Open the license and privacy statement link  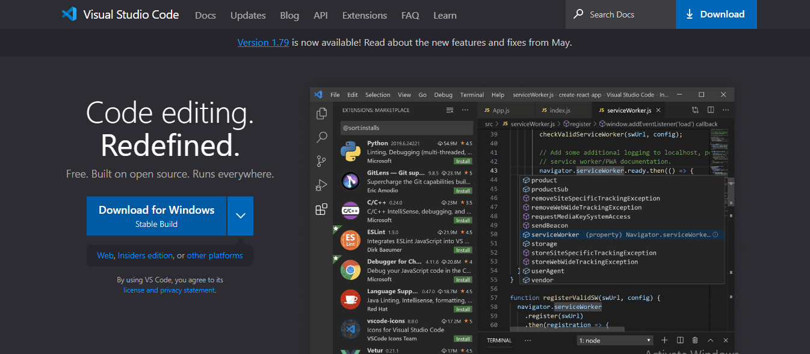tap(169, 290)
